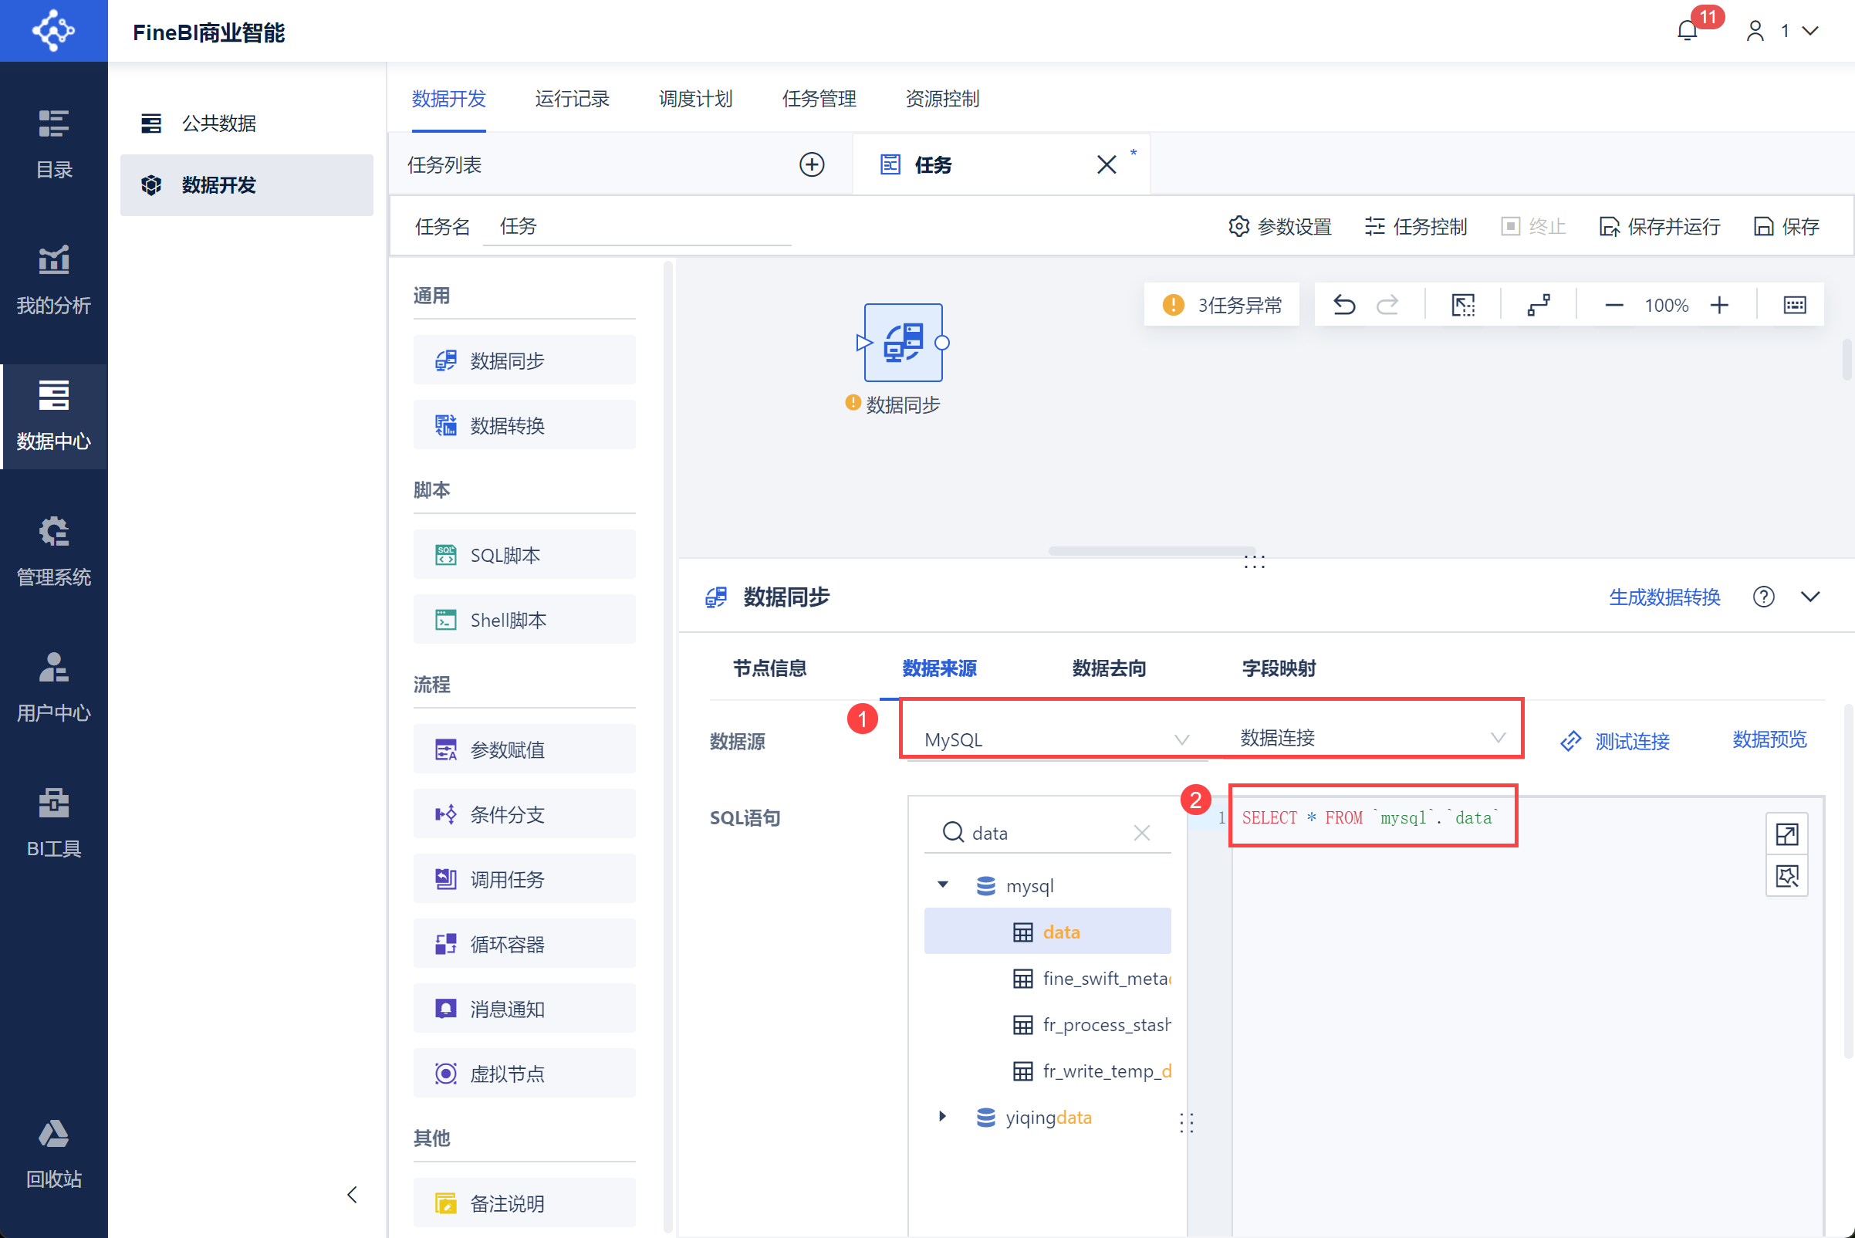Click the 保存并运行 button

(x=1659, y=227)
